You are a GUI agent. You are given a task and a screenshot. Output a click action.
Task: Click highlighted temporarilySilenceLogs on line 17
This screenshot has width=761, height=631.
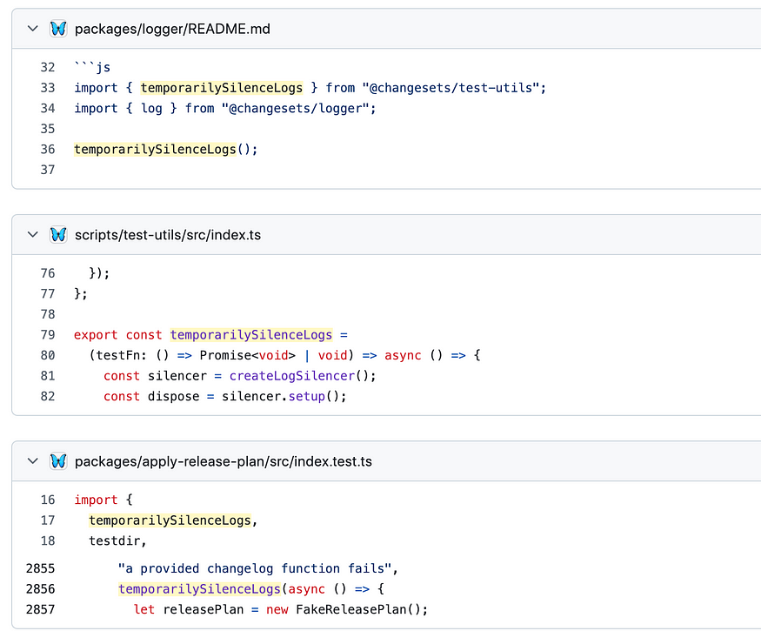pos(170,520)
